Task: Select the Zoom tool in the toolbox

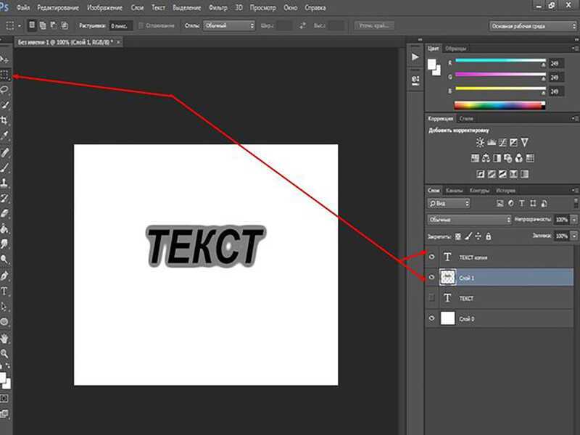Action: point(4,354)
